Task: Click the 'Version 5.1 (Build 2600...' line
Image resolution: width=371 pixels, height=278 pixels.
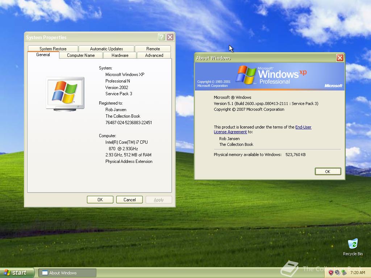Action: [266, 104]
